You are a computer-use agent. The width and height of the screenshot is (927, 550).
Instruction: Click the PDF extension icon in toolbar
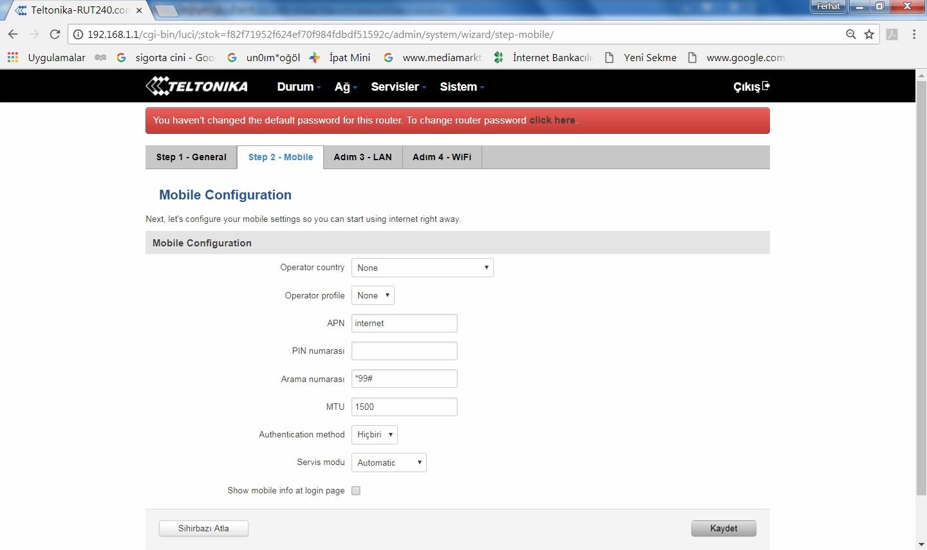click(892, 35)
